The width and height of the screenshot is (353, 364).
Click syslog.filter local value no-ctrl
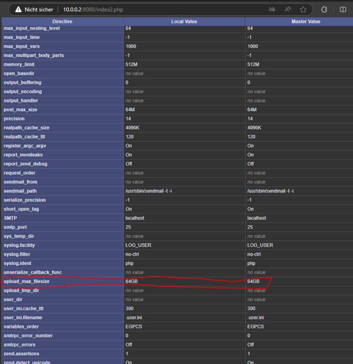(x=132, y=254)
